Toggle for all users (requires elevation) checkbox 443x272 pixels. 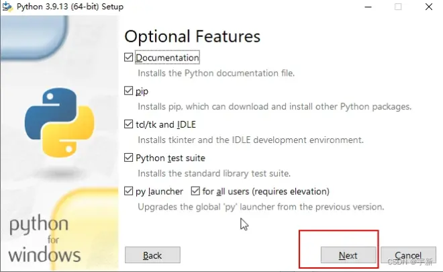tap(195, 191)
